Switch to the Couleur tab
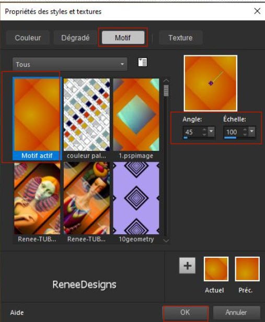 click(28, 38)
